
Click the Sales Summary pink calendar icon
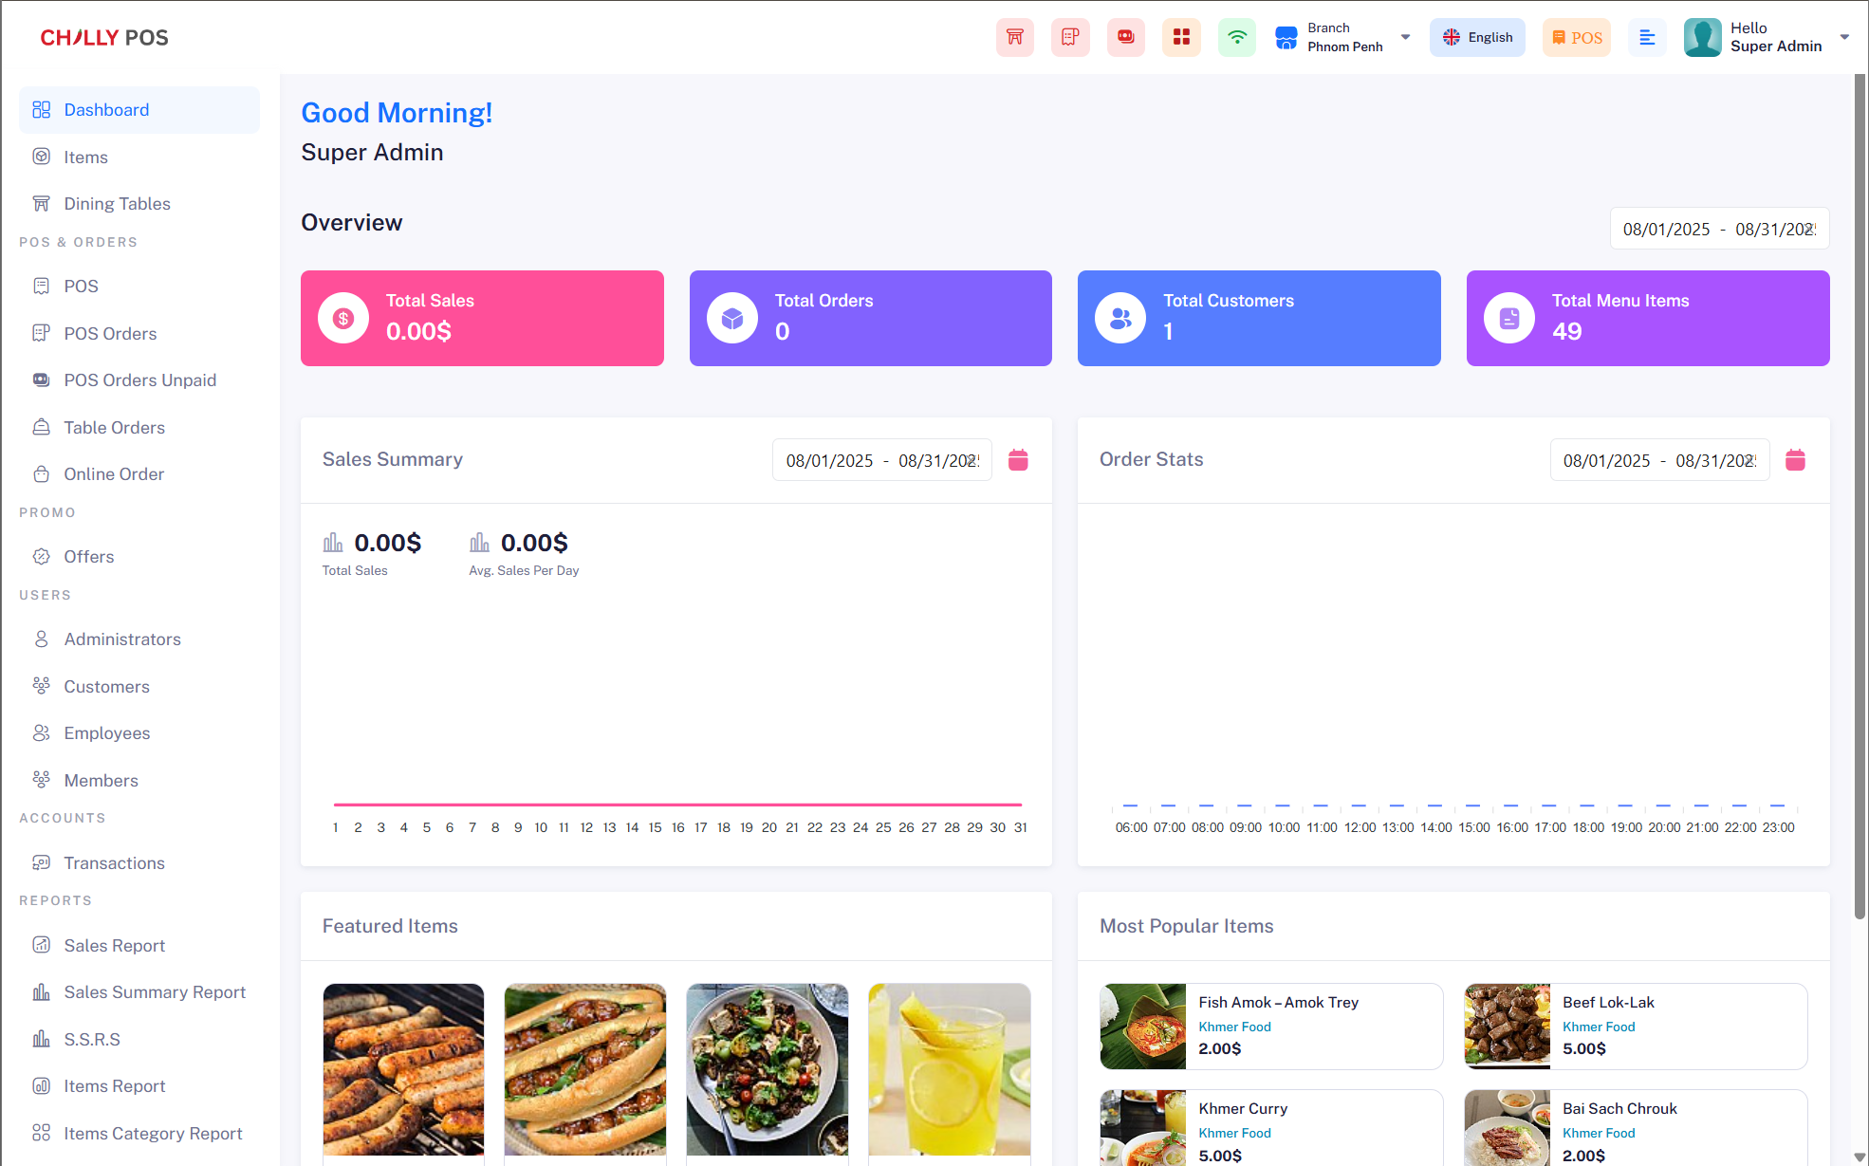coord(1018,460)
